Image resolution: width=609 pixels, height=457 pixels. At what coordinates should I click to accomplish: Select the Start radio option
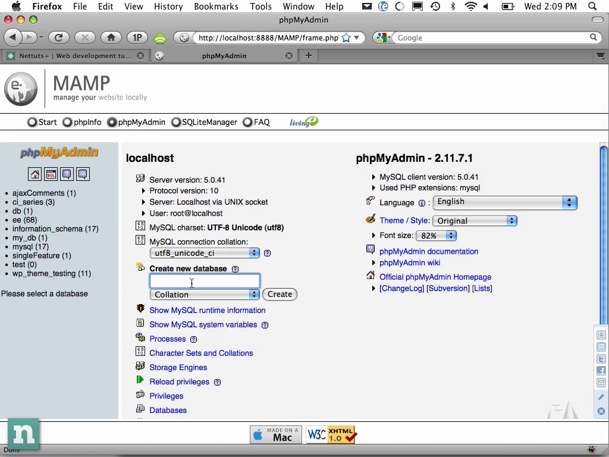coord(32,123)
